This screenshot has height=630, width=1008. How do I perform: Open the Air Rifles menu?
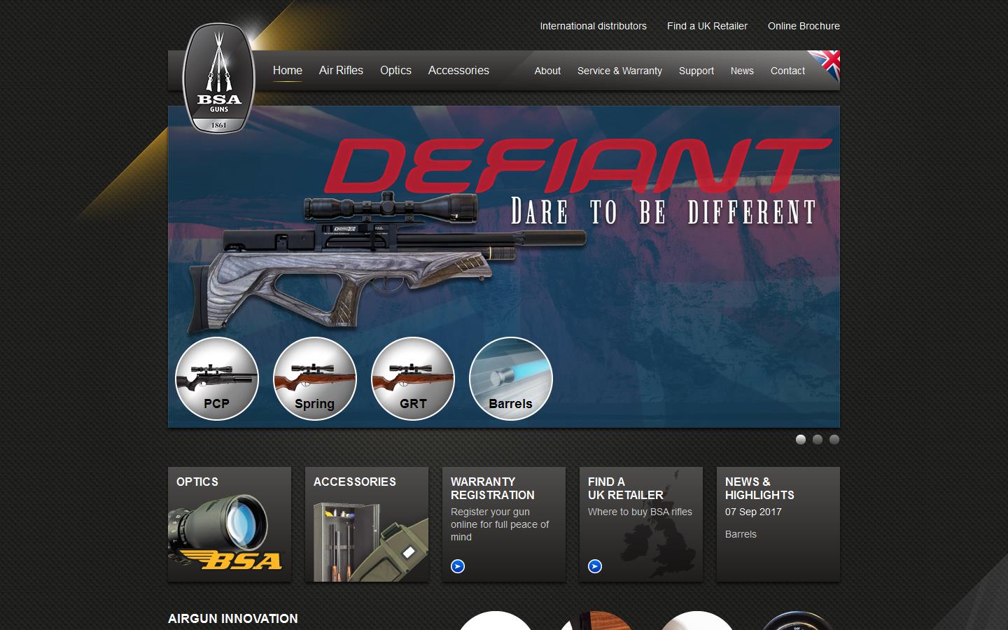[341, 71]
